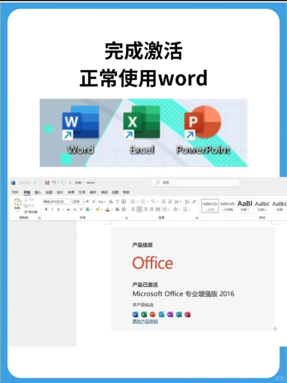This screenshot has height=383, width=287.
Task: Toggle the bulleted list option
Action: pyautogui.click(x=133, y=201)
